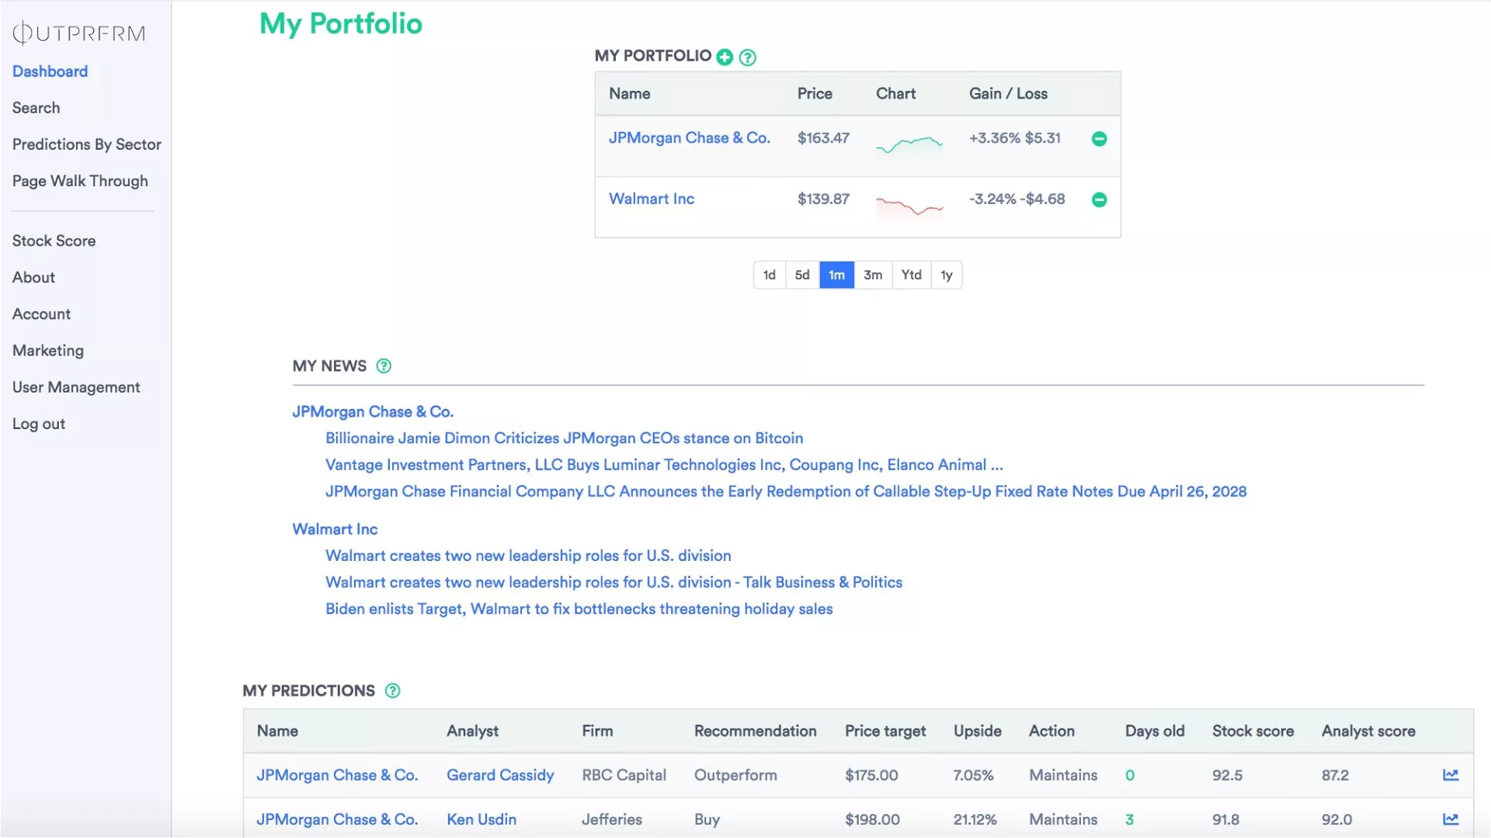Switch time range to 1d

click(x=769, y=275)
